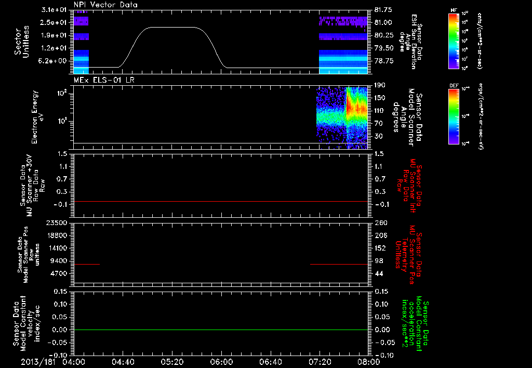This screenshot has width=532, height=368.
Task: Click the 06:00 time axis label
Action: 221,362
